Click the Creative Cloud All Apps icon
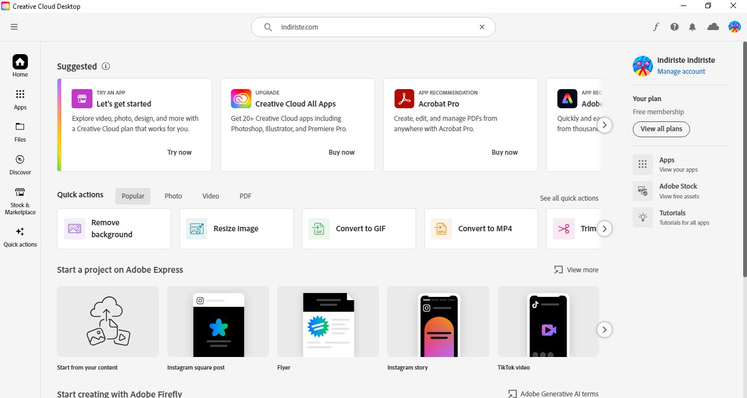This screenshot has height=398, width=747. point(241,99)
